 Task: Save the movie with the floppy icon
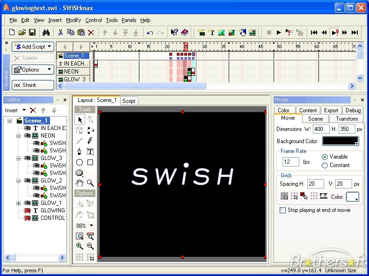[32, 32]
